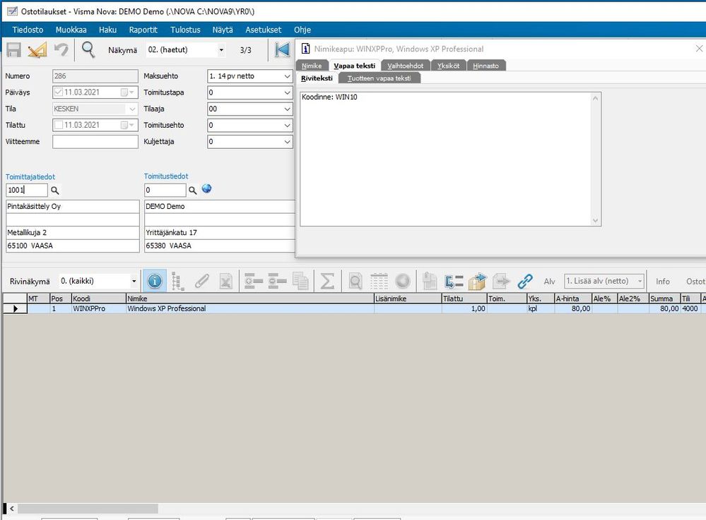
Task: Click in the Viitteemme input field
Action: tap(95, 142)
